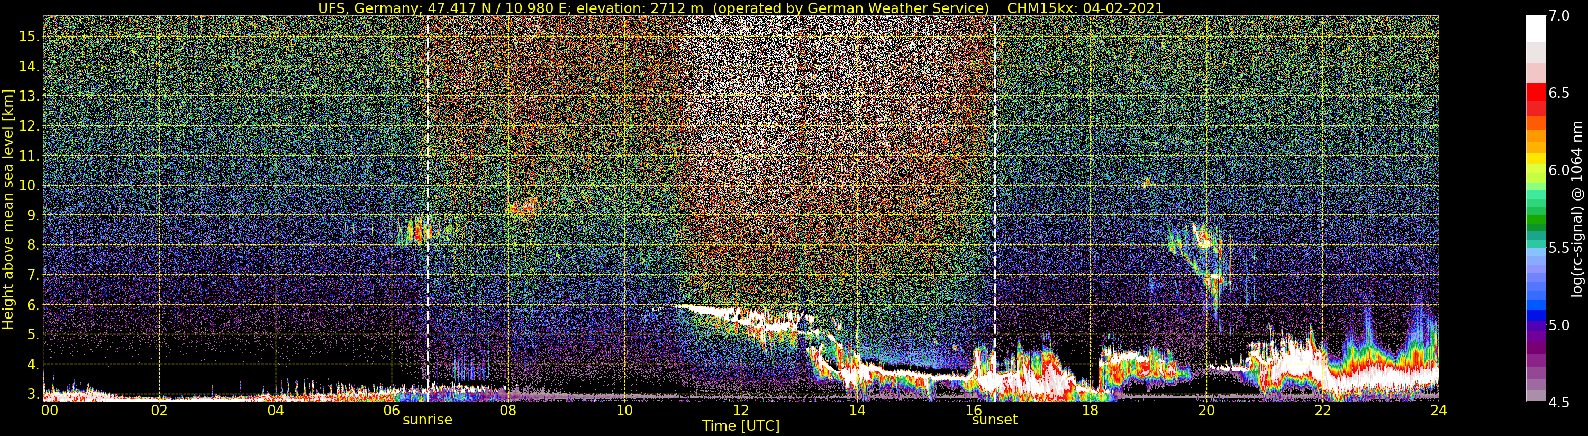
Task: Click the '11.' height axis tick label
Action: pos(29,156)
